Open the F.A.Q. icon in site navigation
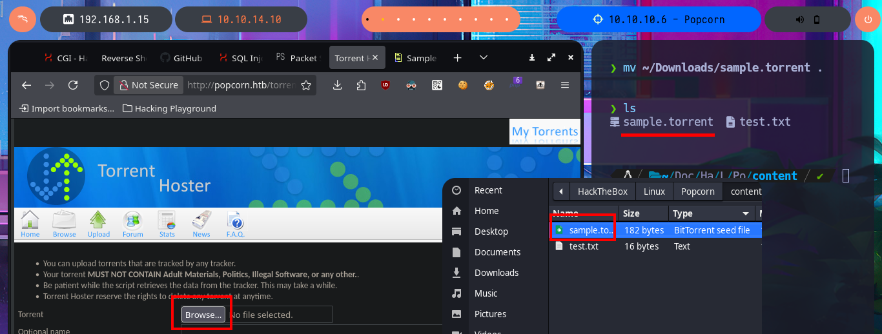This screenshot has width=882, height=334. tap(235, 224)
